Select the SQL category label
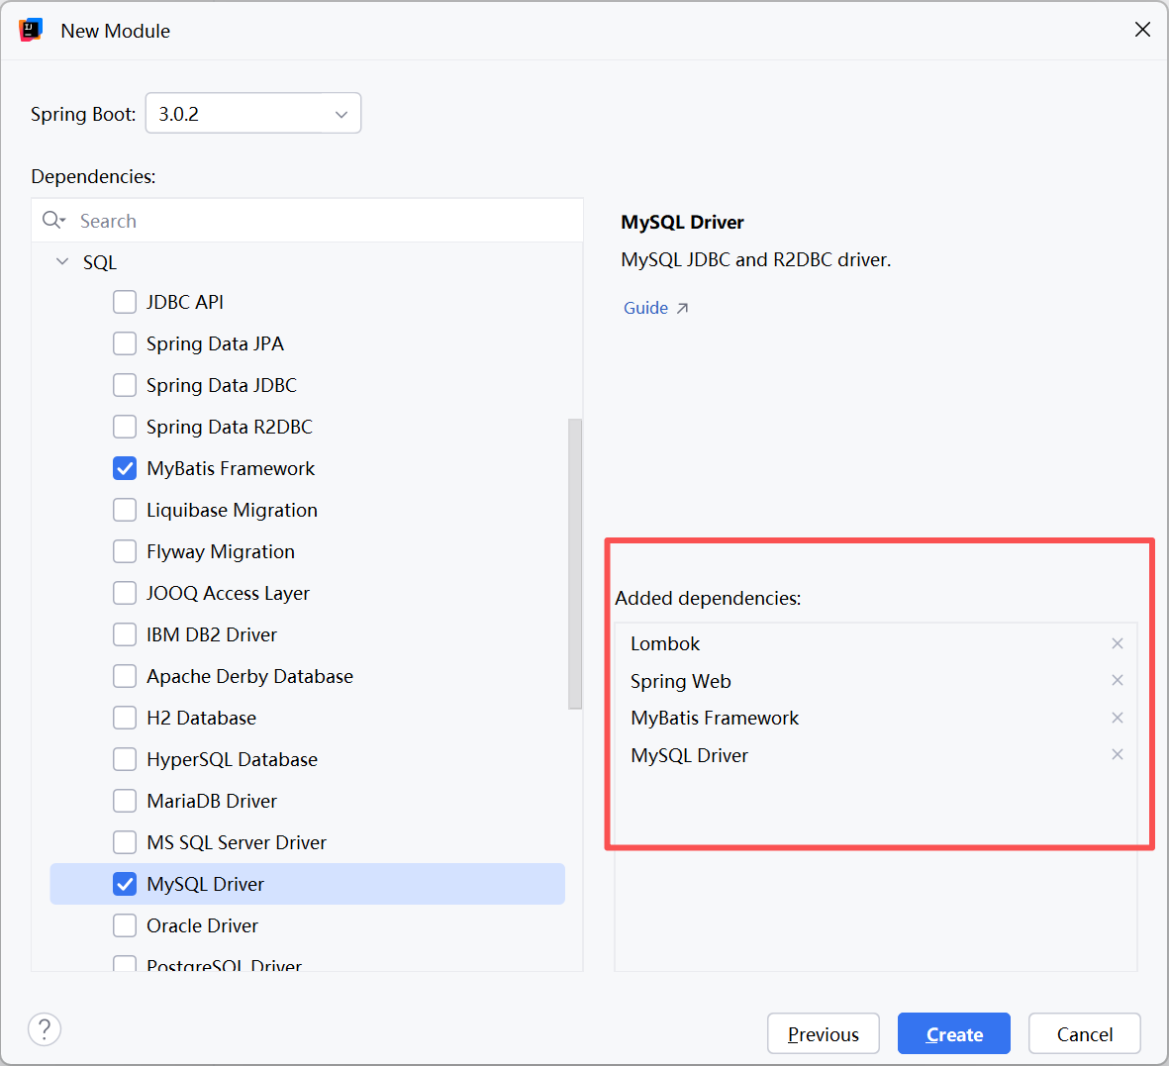This screenshot has width=1169, height=1066. coord(100,262)
